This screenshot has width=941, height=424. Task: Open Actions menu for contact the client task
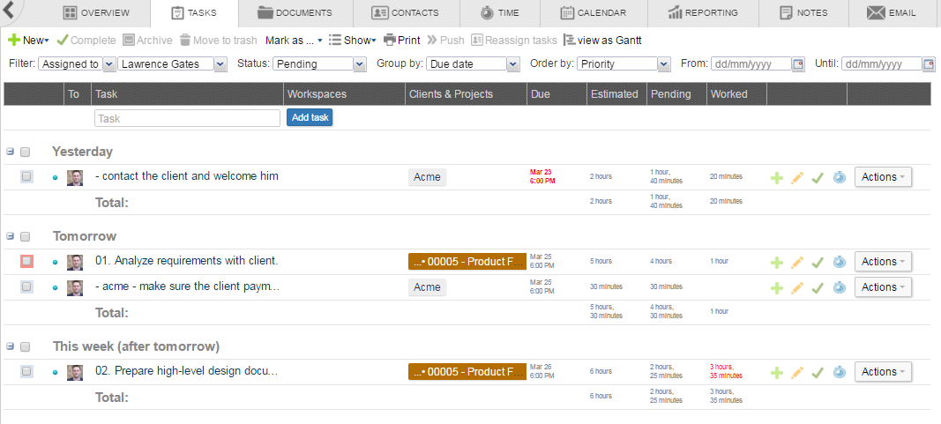coord(883,177)
